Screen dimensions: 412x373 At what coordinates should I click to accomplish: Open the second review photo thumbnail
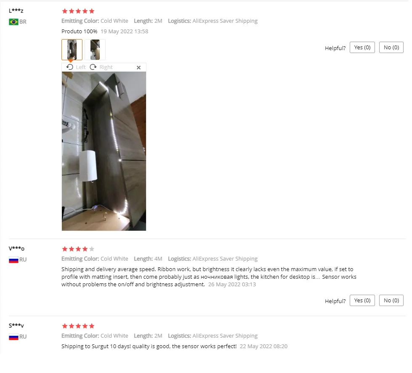coord(95,50)
